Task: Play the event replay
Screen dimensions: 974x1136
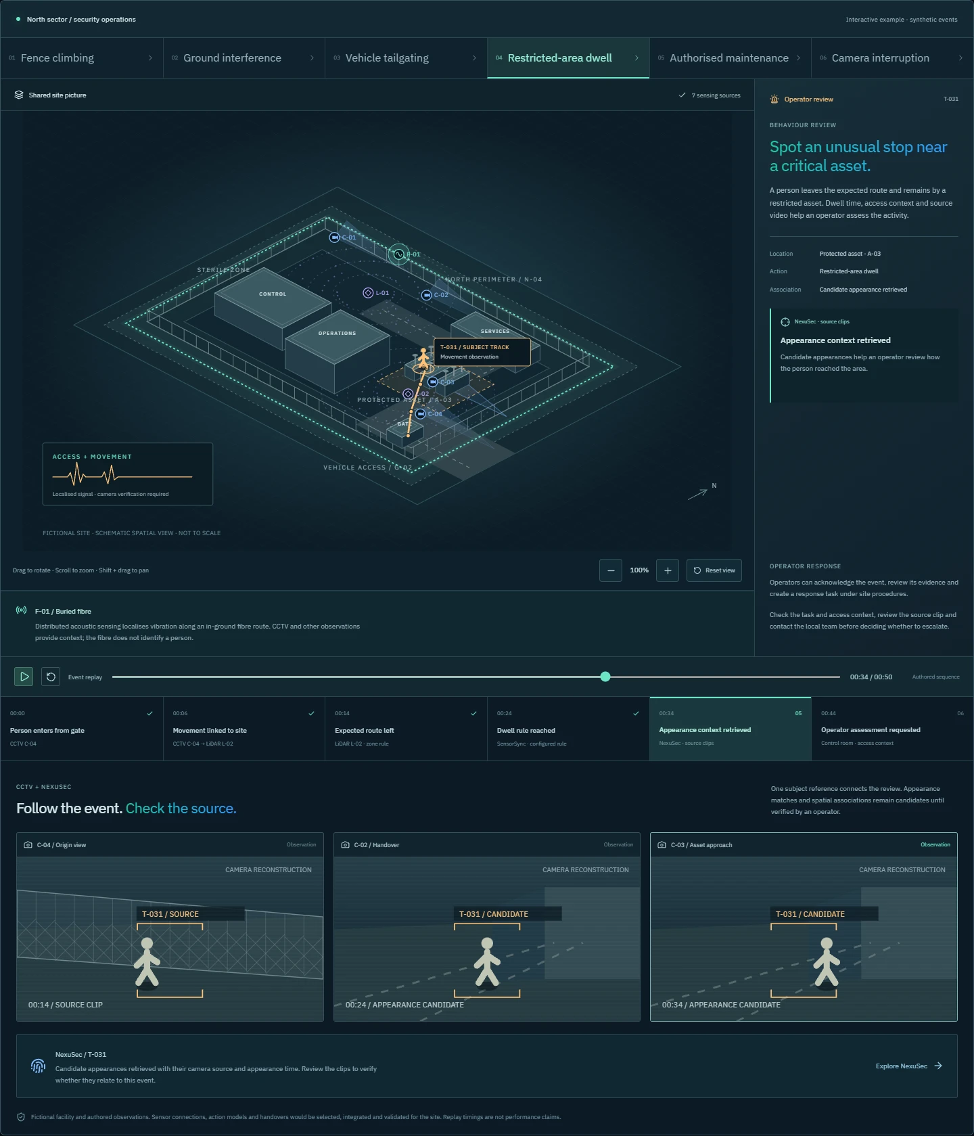Action: point(24,677)
